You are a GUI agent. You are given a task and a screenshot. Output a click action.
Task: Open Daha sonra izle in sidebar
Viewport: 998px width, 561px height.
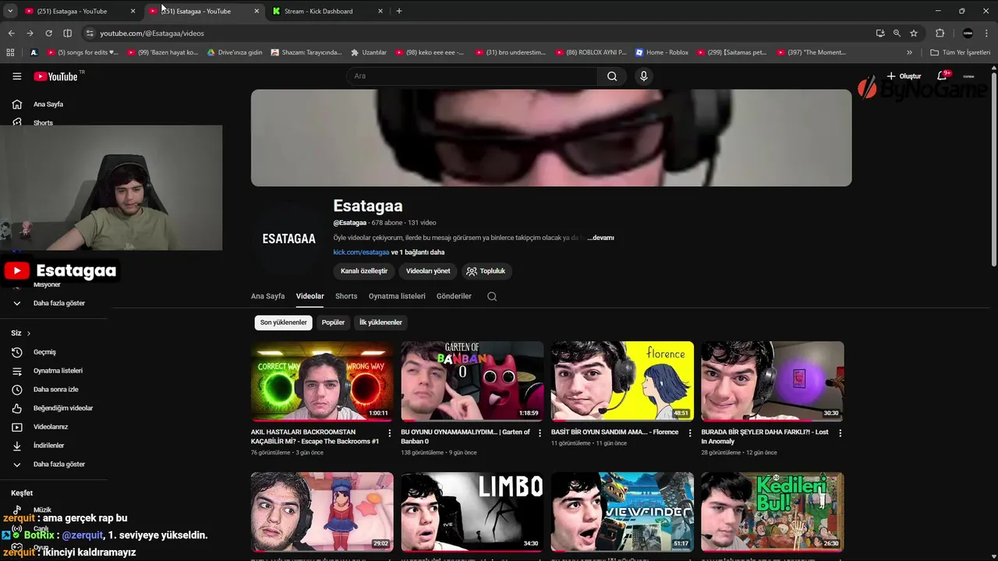click(55, 390)
